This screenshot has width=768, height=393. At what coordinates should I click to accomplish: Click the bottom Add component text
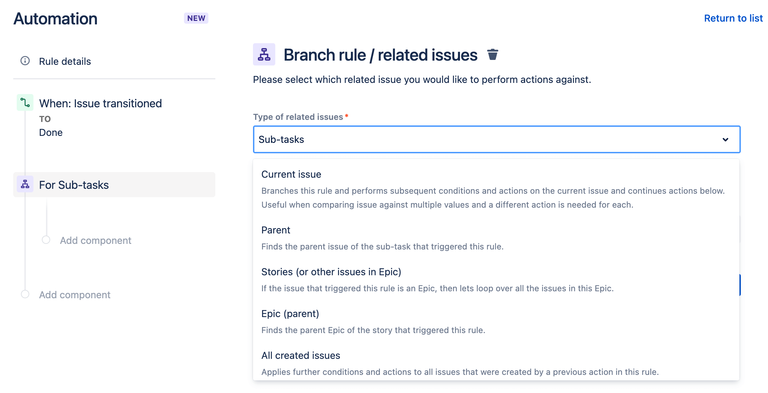[x=74, y=294]
